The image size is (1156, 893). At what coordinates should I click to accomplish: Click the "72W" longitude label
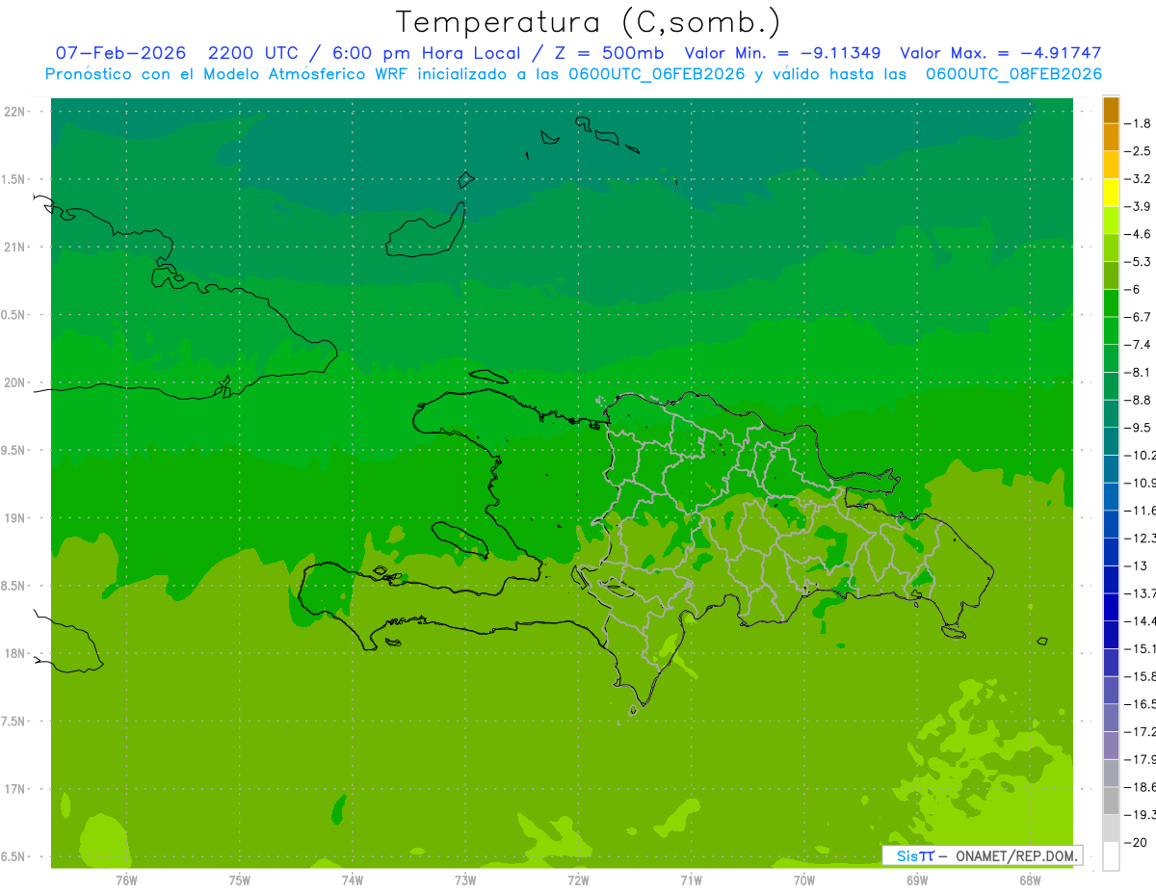(578, 880)
